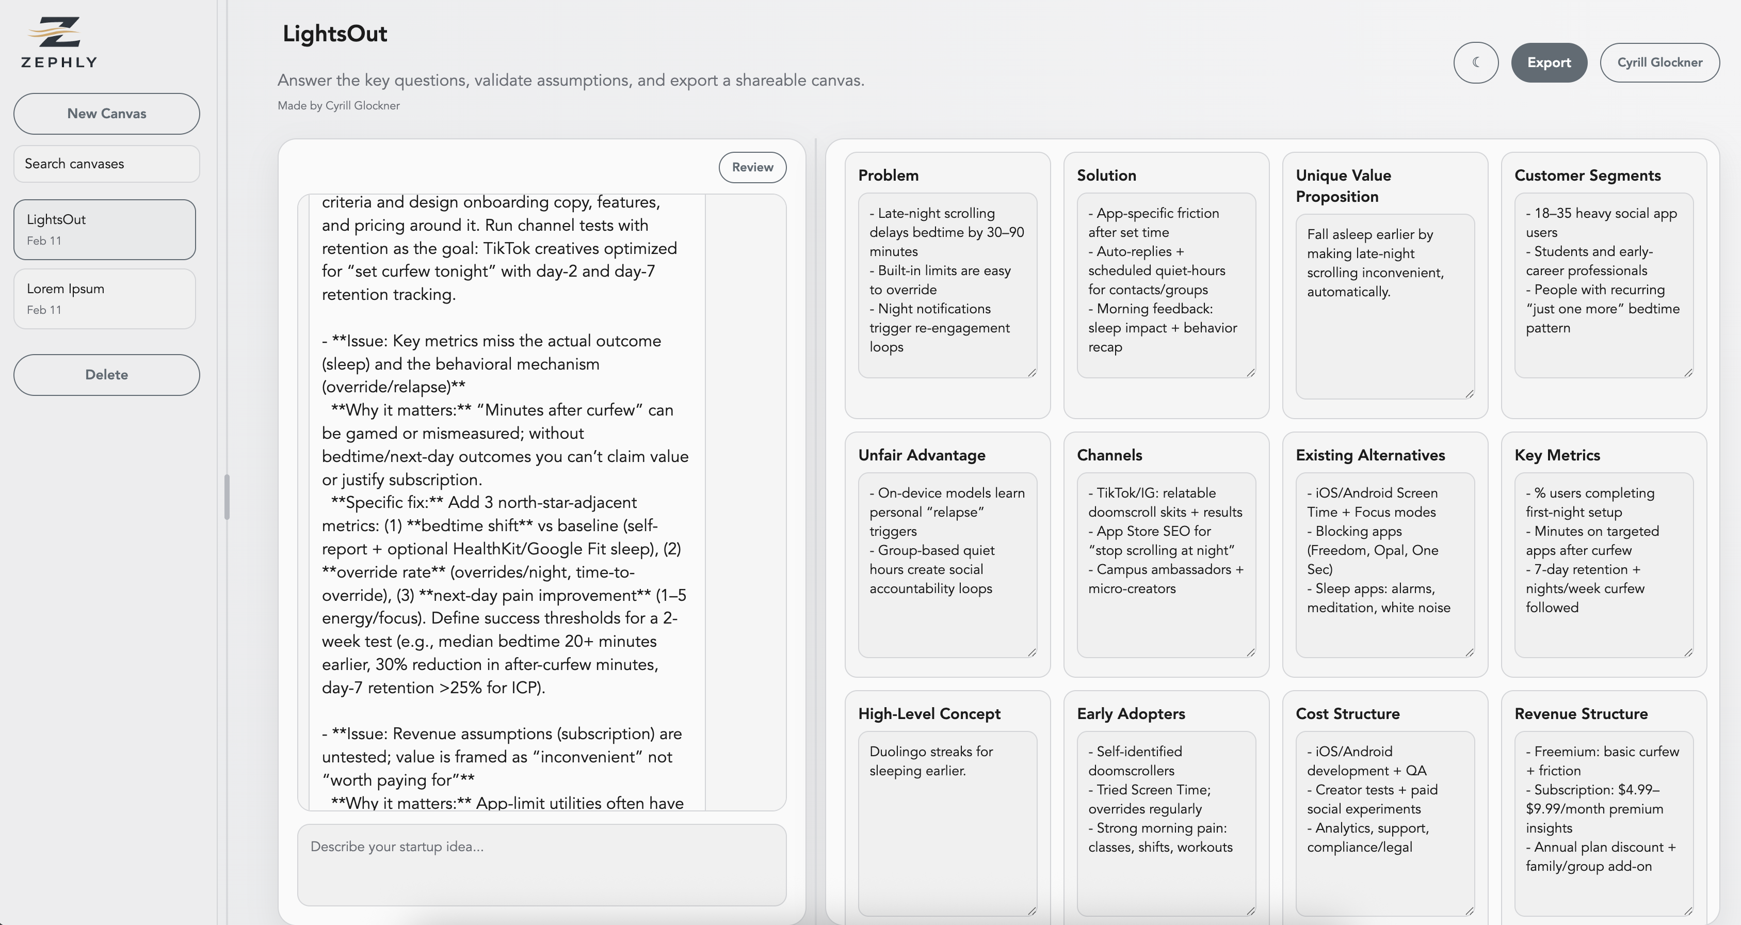The height and width of the screenshot is (925, 1741).
Task: Open the Lorem Ipsum canvas
Action: (x=104, y=298)
